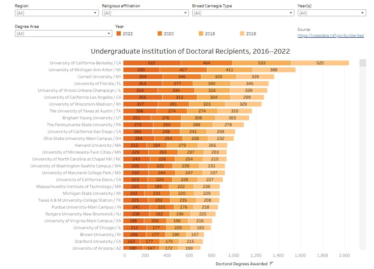Screen dimensions: 374x269
Task: Click the Doctoral Degrees Awarded axis title
Action: click(x=241, y=264)
